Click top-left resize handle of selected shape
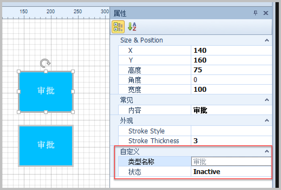 19,71
